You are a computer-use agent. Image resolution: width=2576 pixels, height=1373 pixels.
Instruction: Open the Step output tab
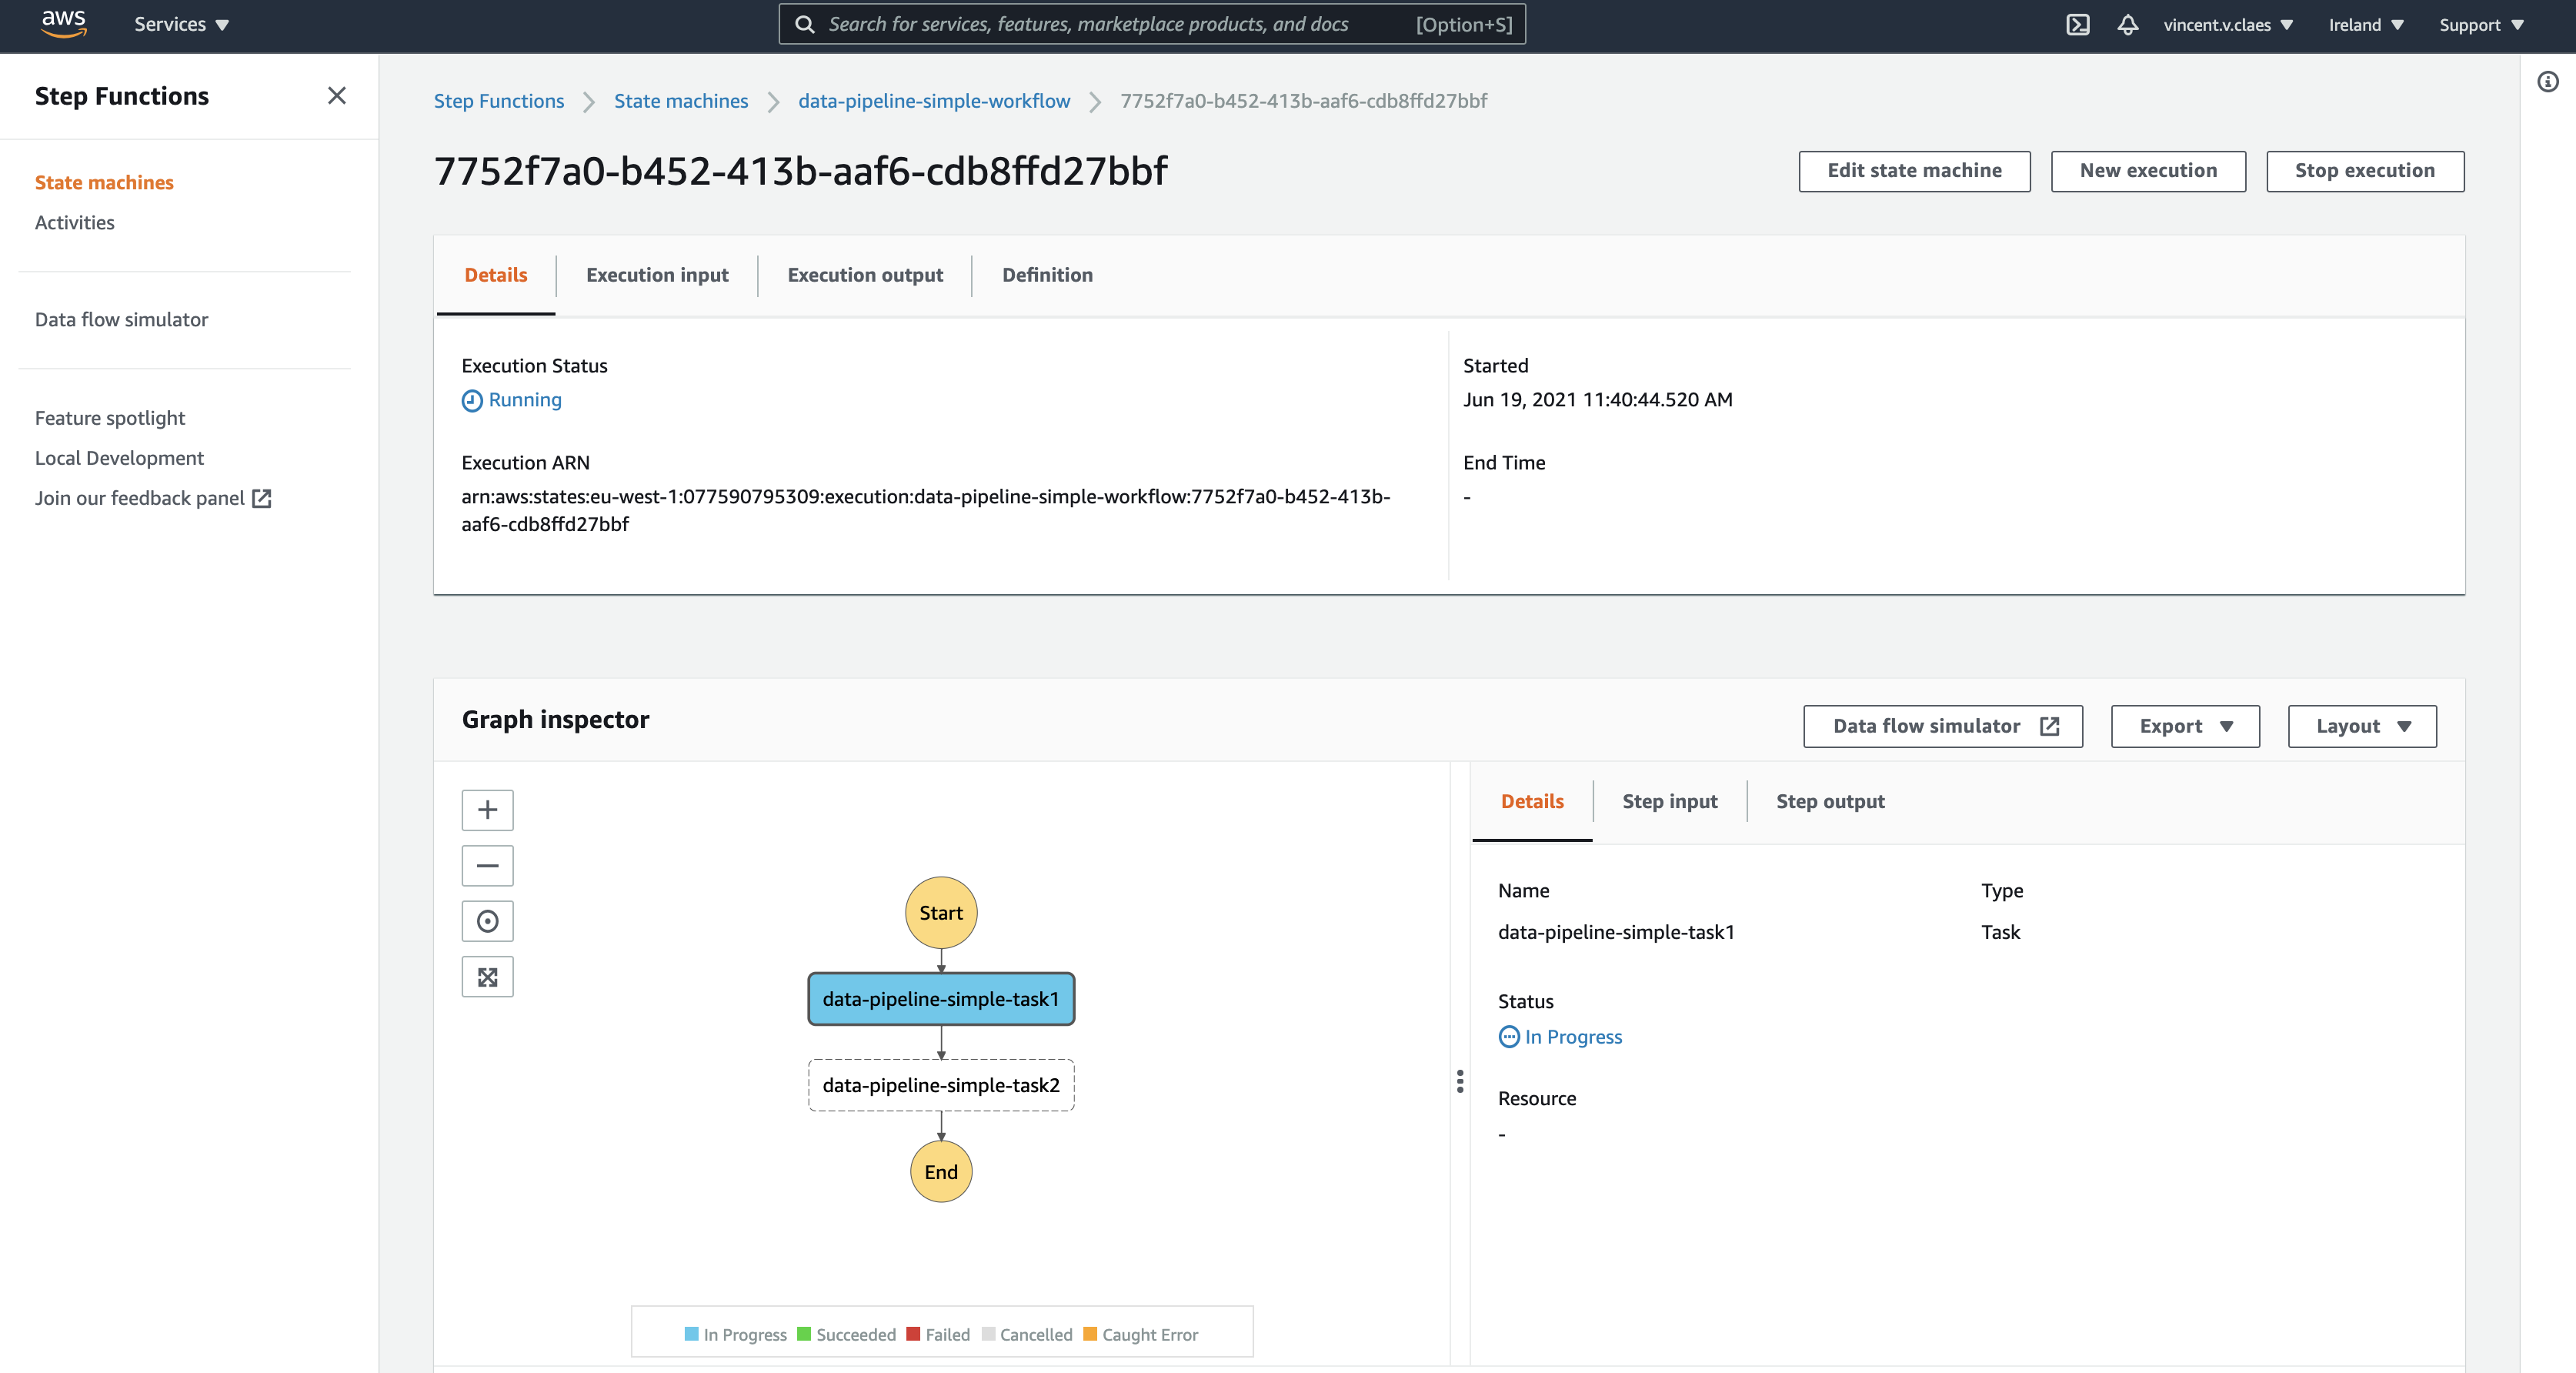click(x=1829, y=801)
